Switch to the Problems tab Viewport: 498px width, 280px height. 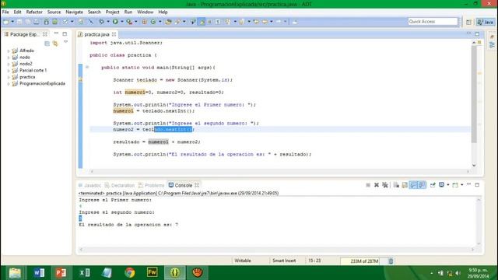[152, 185]
